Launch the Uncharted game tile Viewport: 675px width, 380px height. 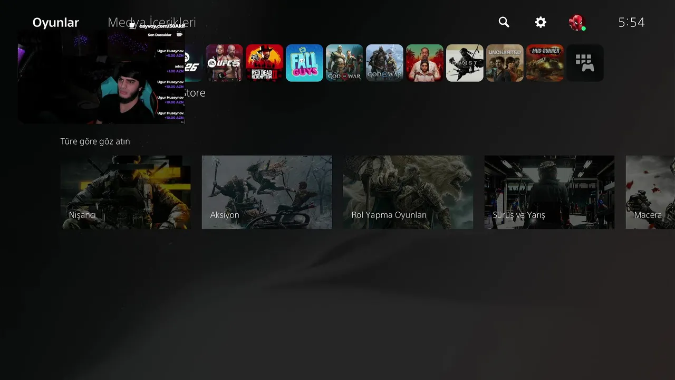pyautogui.click(x=505, y=63)
